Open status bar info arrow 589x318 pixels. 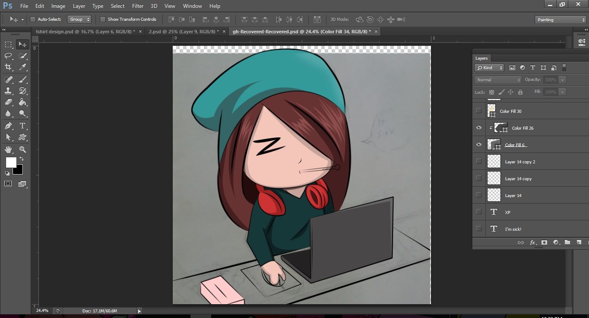click(139, 311)
